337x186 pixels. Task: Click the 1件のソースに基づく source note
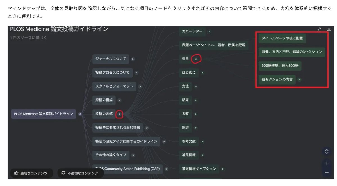28,38
